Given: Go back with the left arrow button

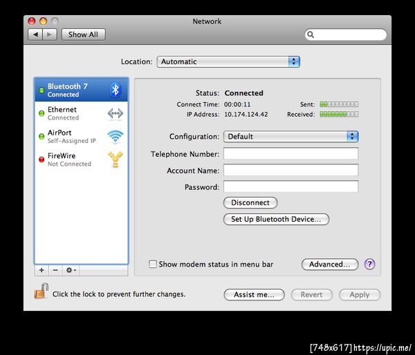Looking at the screenshot, I should pos(35,35).
